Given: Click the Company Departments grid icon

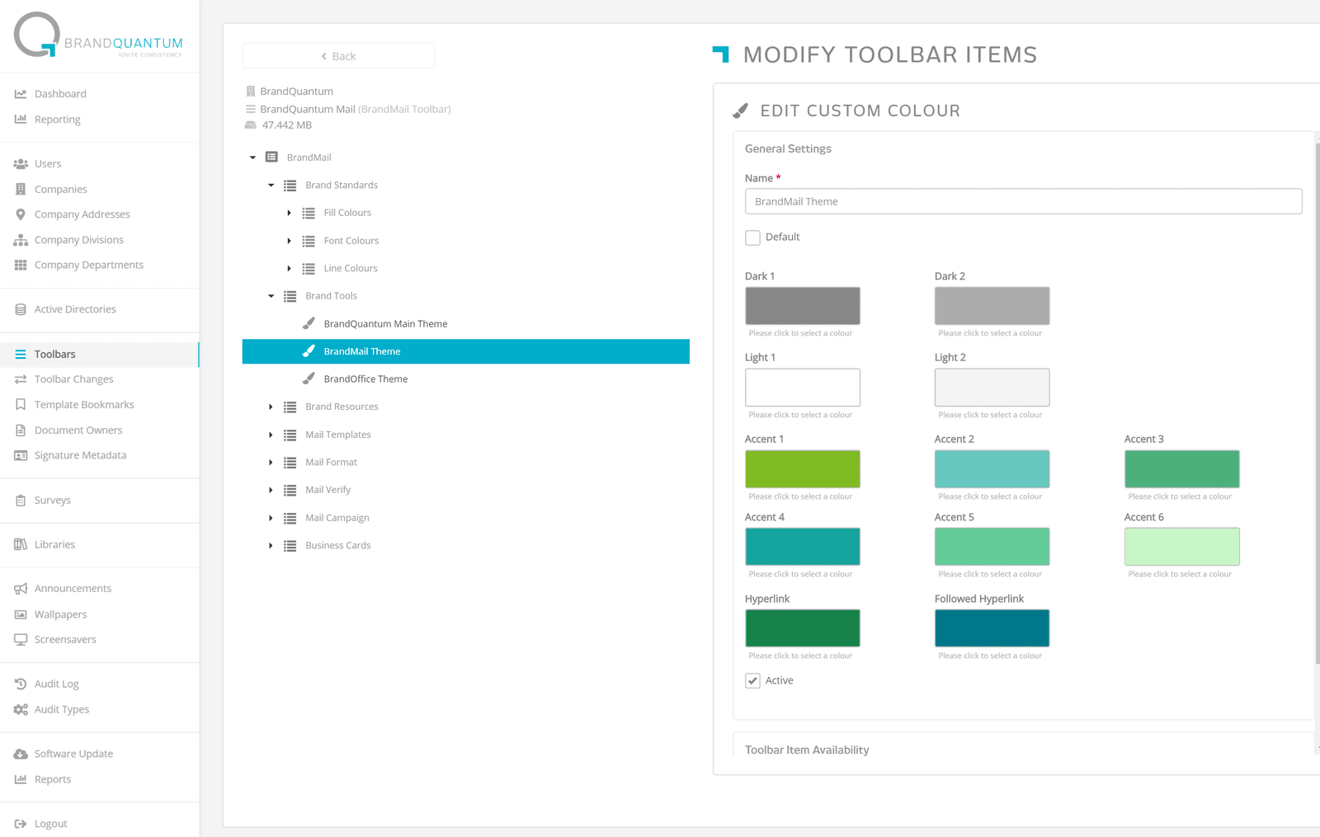Looking at the screenshot, I should [21, 265].
